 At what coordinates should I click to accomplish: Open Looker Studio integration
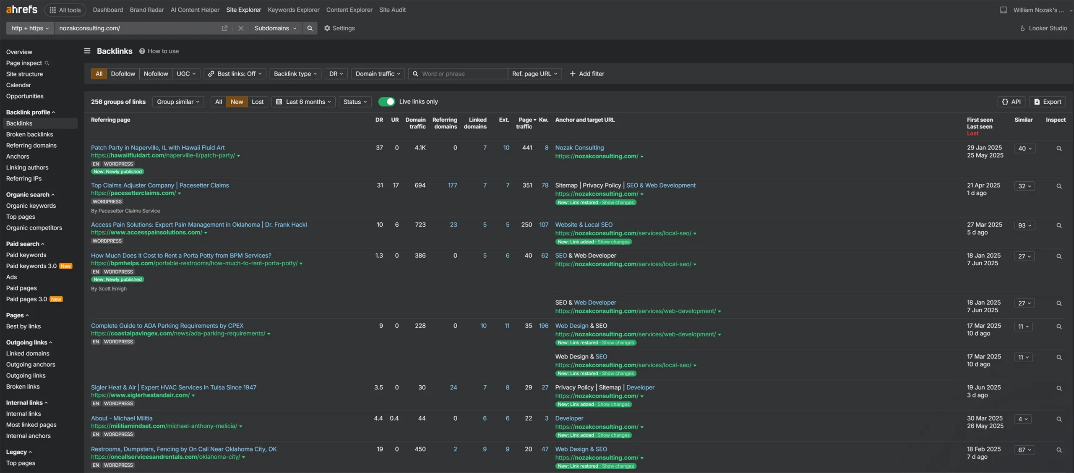pos(1043,28)
